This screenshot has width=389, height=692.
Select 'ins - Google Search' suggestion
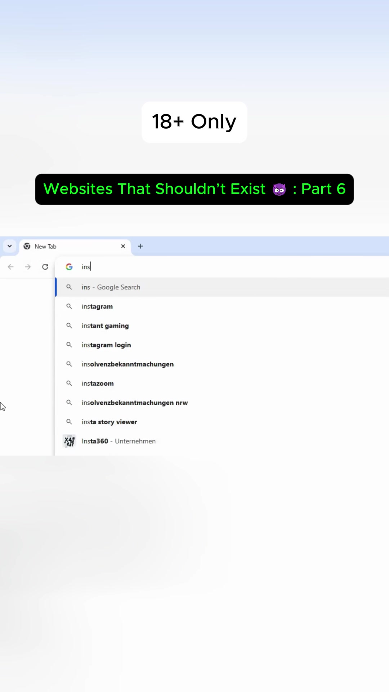point(222,287)
